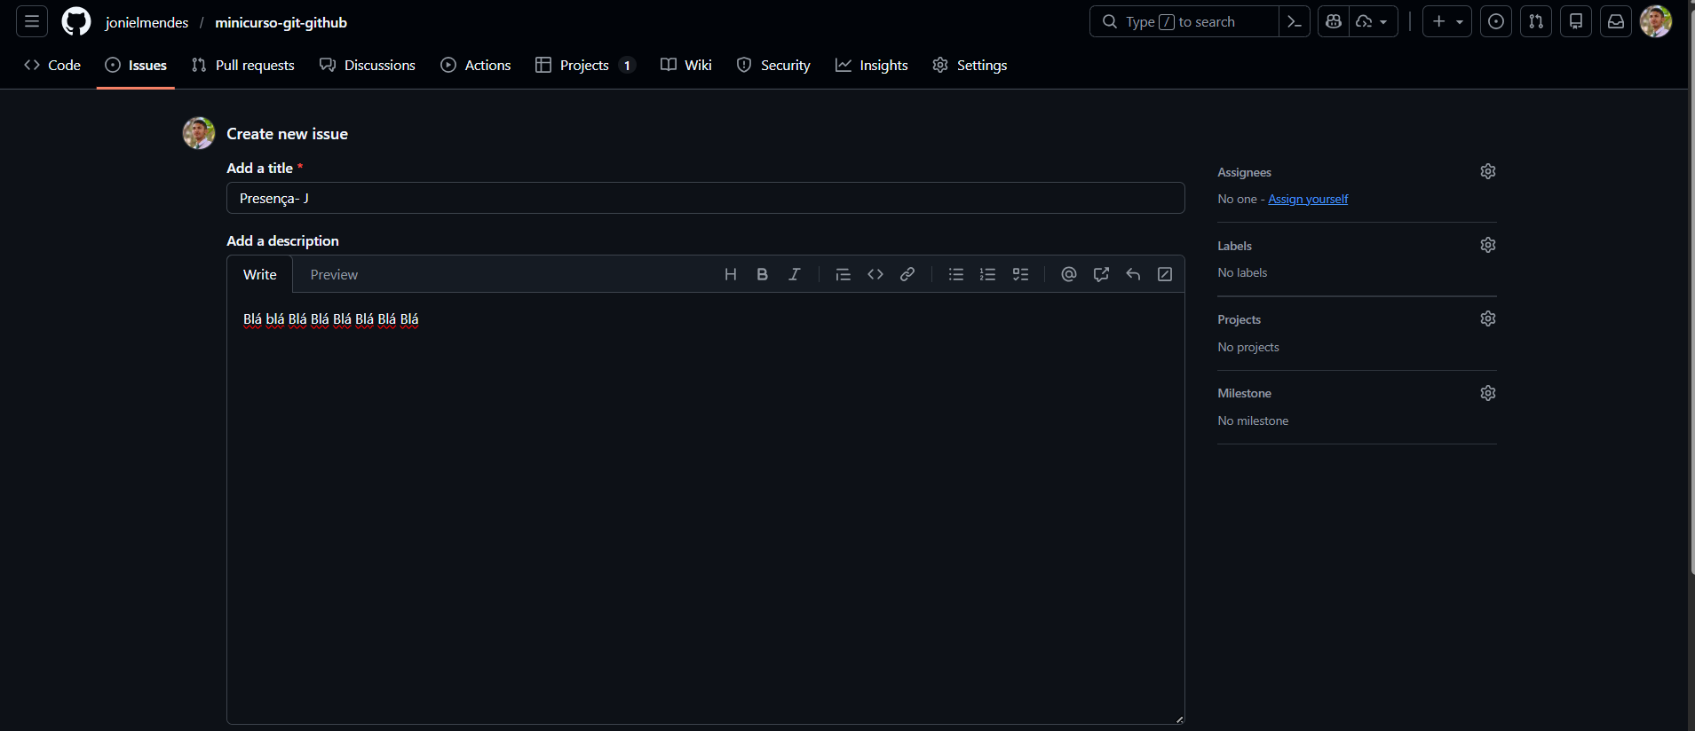
Task: Open saved replies in the editor toolbar
Action: [1133, 275]
